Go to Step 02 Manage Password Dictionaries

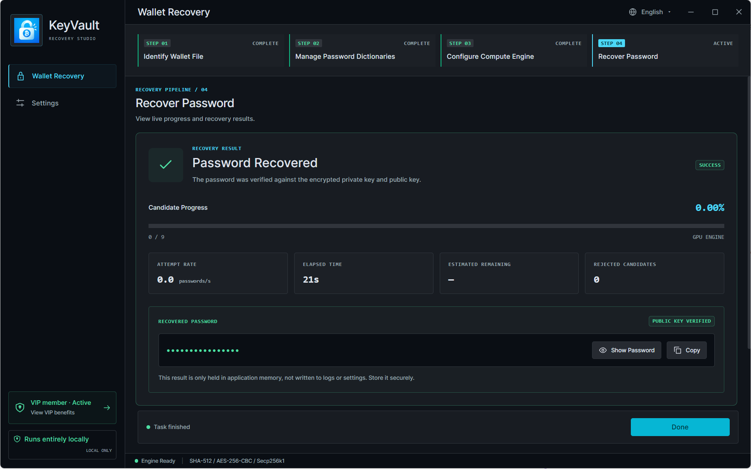pos(362,50)
